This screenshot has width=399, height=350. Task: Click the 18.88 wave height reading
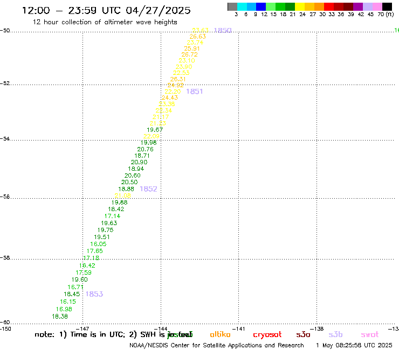click(126, 189)
